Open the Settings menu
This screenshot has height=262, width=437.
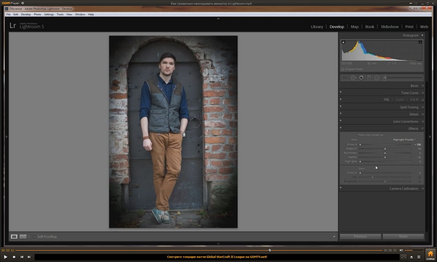coord(49,15)
